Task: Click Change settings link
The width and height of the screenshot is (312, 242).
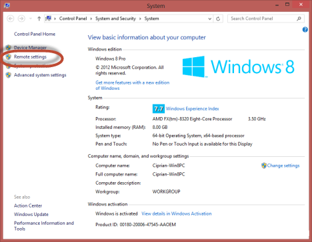Action: tap(283, 166)
